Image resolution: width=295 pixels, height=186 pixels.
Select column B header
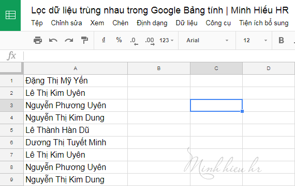[x=159, y=69]
